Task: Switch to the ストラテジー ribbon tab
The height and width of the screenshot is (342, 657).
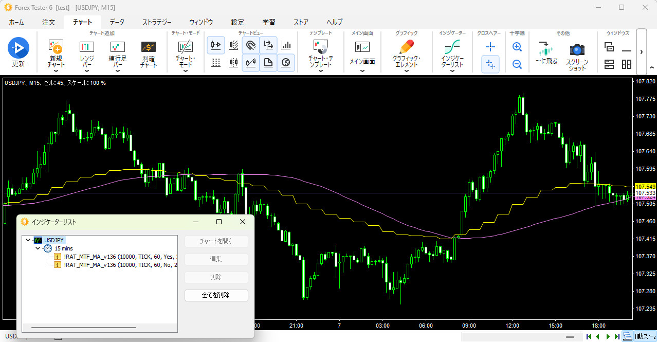Action: click(157, 22)
